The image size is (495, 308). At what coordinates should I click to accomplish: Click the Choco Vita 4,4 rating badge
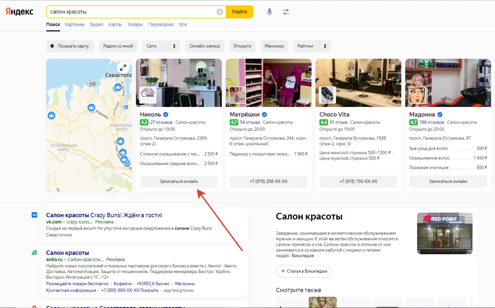coord(324,122)
